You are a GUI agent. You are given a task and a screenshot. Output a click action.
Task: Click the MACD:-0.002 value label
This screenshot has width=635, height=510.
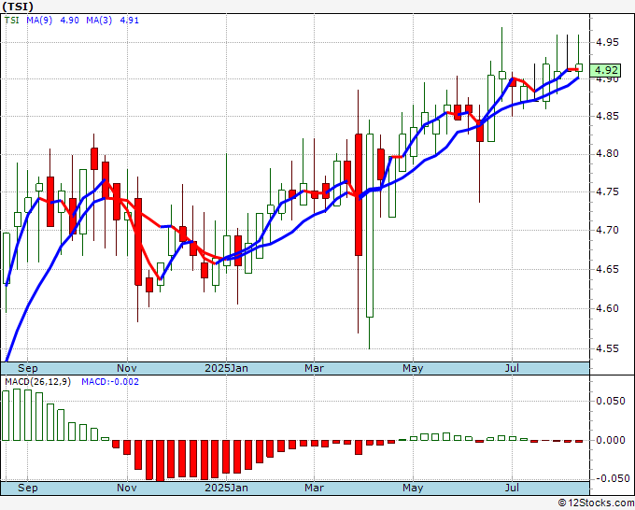110,382
